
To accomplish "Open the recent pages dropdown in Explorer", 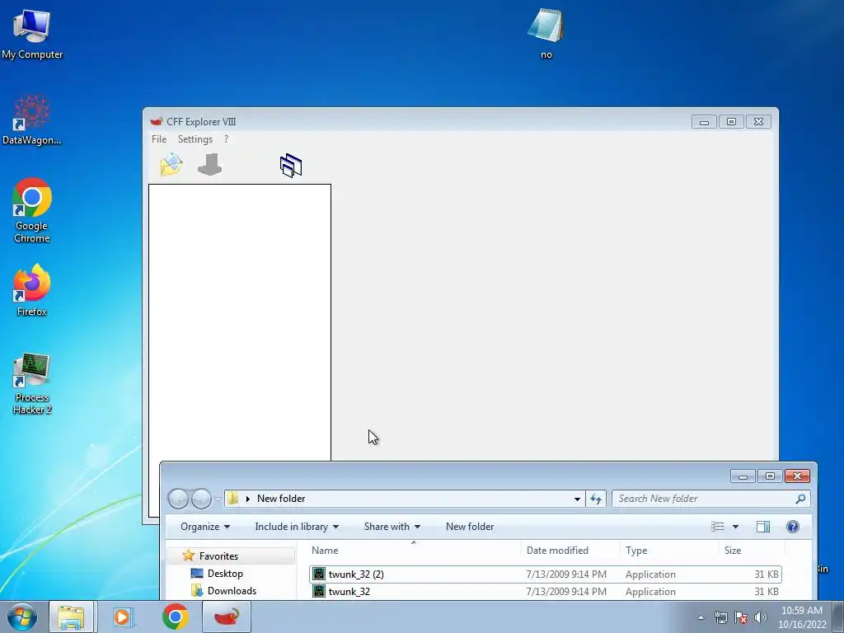I will pos(218,499).
